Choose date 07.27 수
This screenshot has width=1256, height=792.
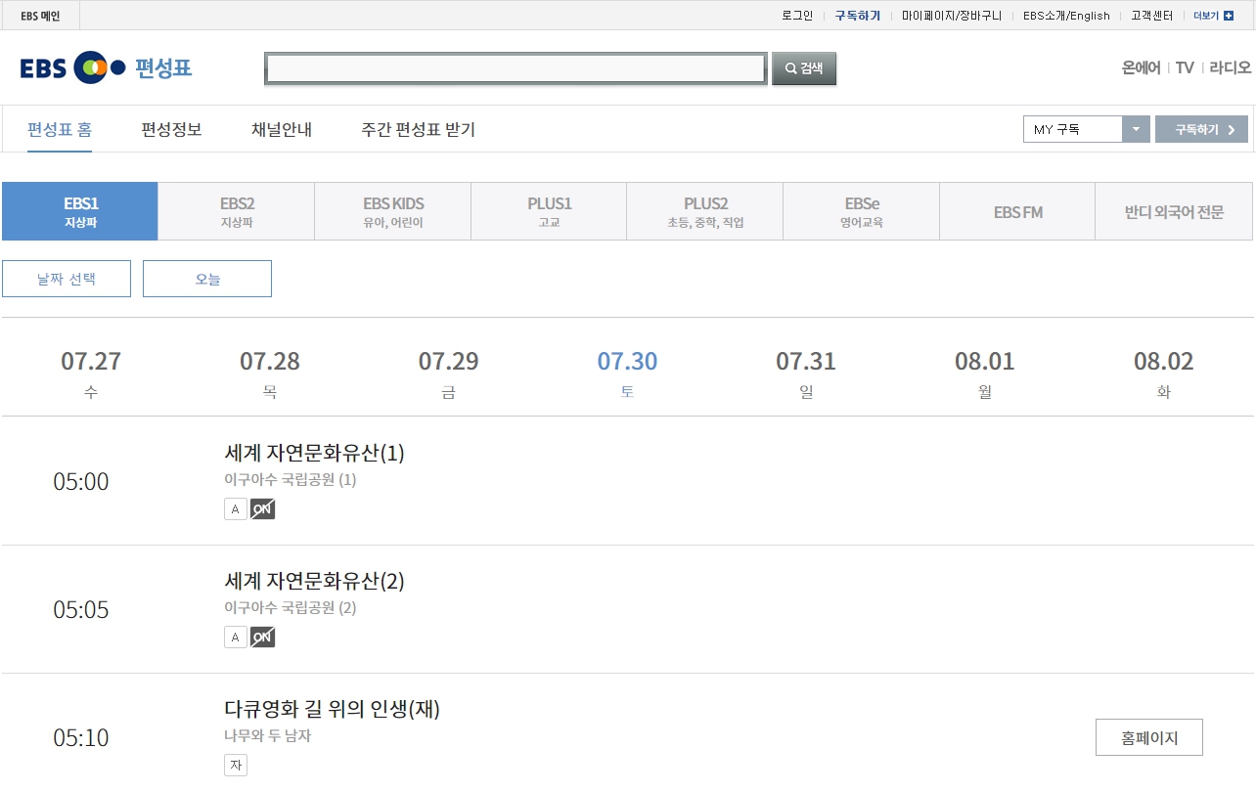pos(91,374)
